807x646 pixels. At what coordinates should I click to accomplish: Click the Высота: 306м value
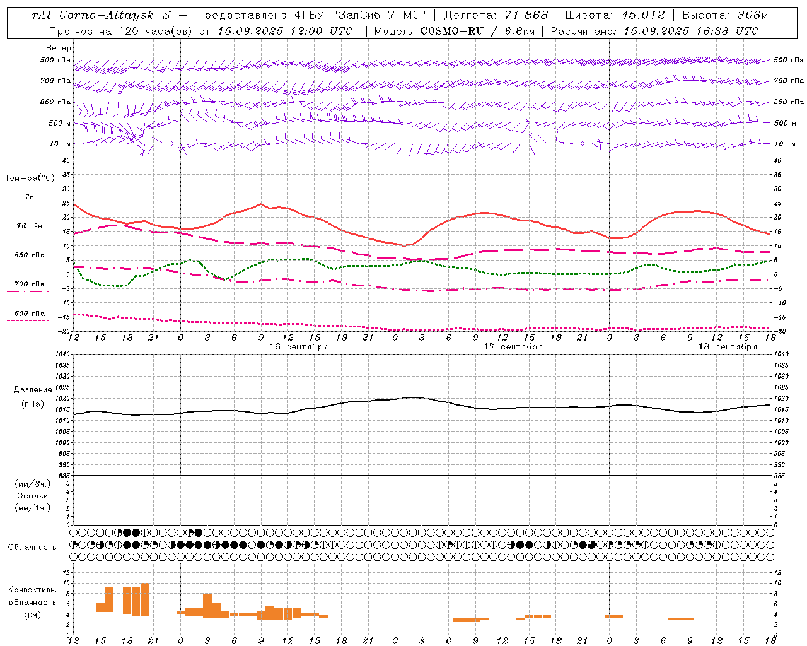(x=725, y=16)
